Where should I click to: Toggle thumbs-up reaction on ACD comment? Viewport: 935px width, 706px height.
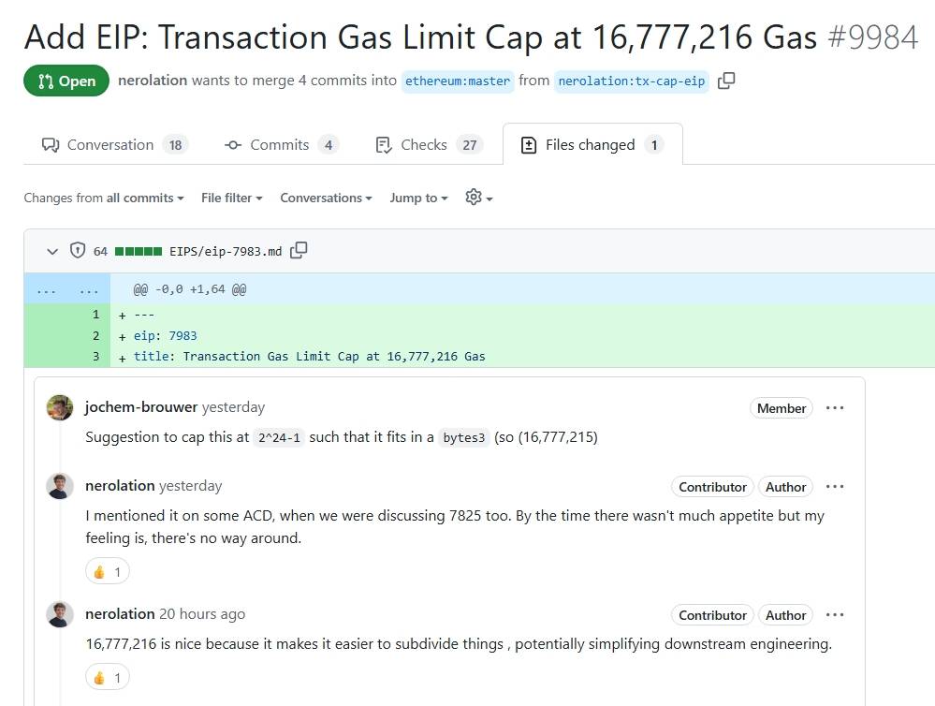point(108,572)
